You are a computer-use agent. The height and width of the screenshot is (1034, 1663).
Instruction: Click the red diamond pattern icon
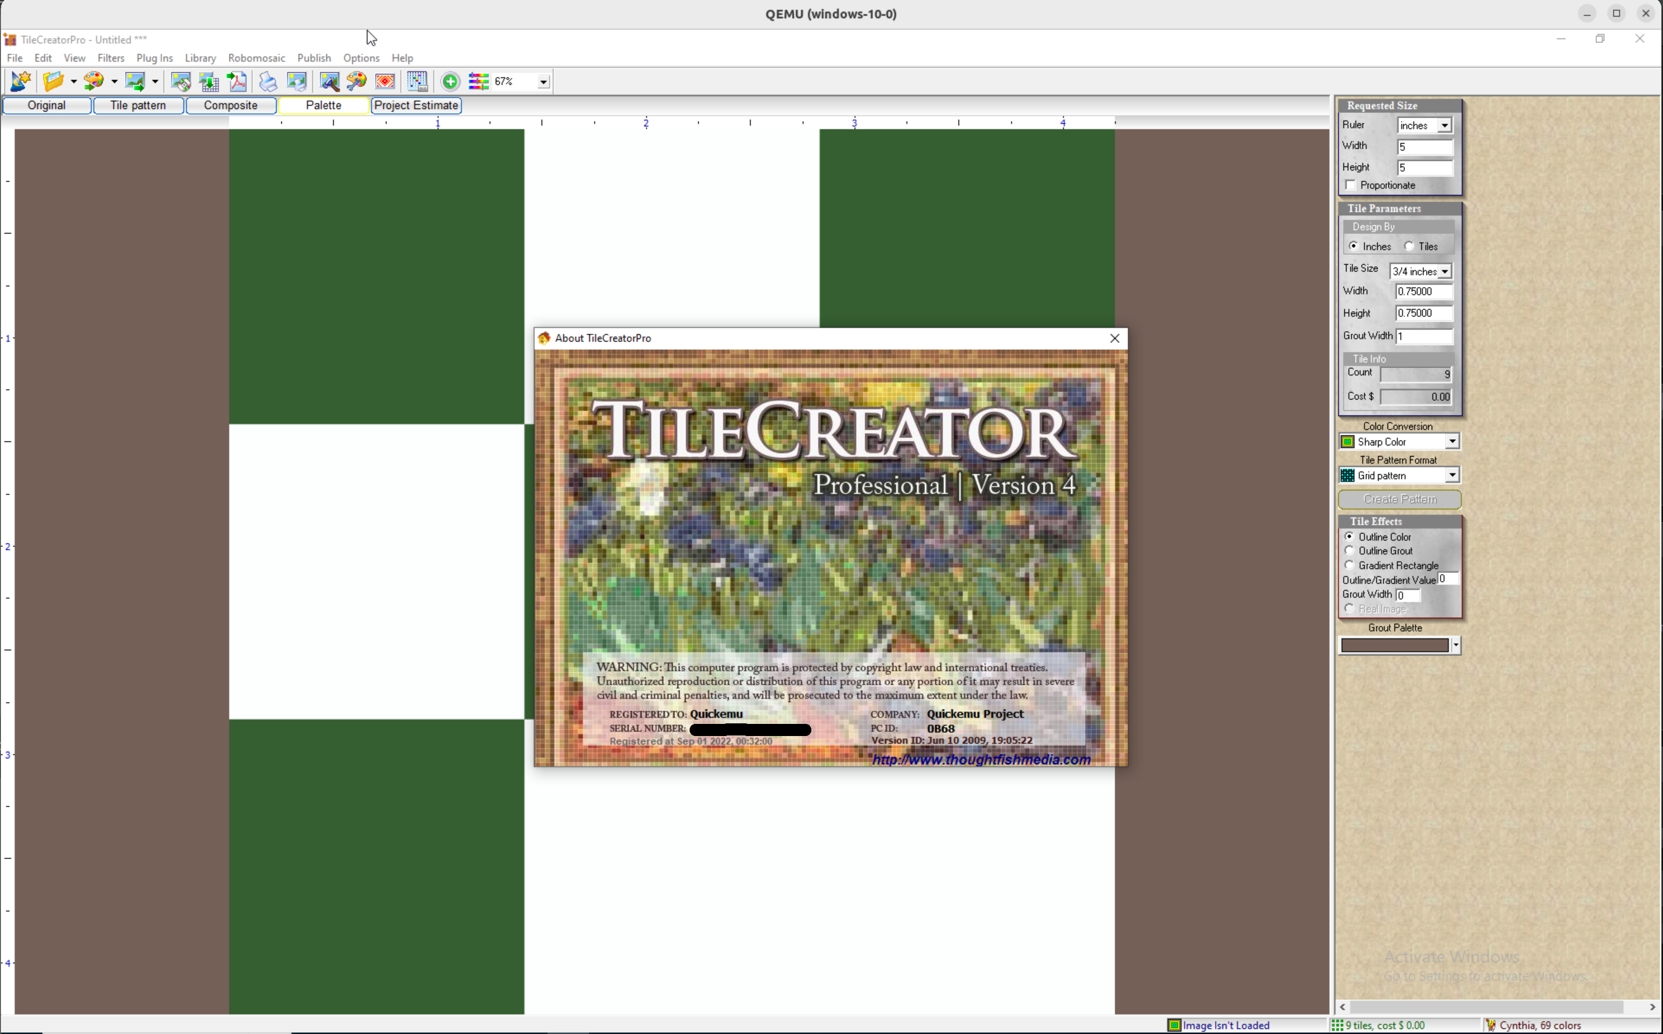click(x=385, y=81)
